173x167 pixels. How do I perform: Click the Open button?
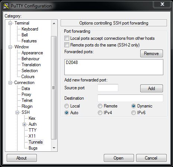coord(119,158)
